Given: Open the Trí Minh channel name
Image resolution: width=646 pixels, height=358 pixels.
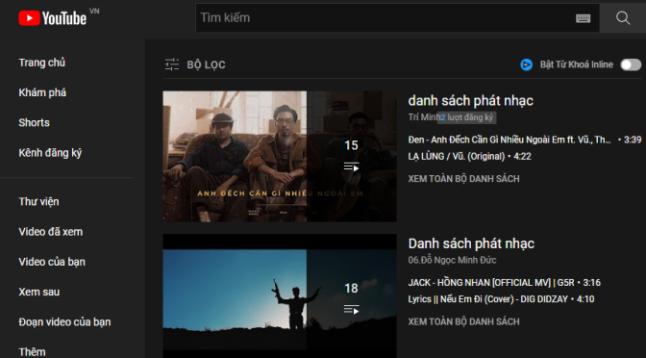Looking at the screenshot, I should coord(423,117).
